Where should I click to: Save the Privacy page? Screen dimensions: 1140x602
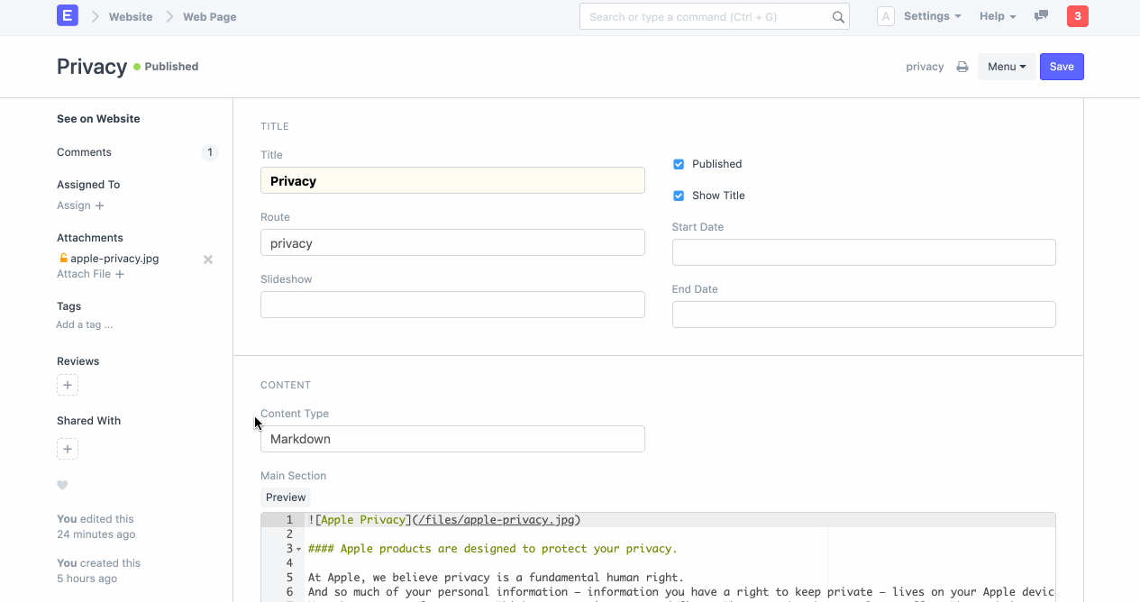tap(1062, 66)
